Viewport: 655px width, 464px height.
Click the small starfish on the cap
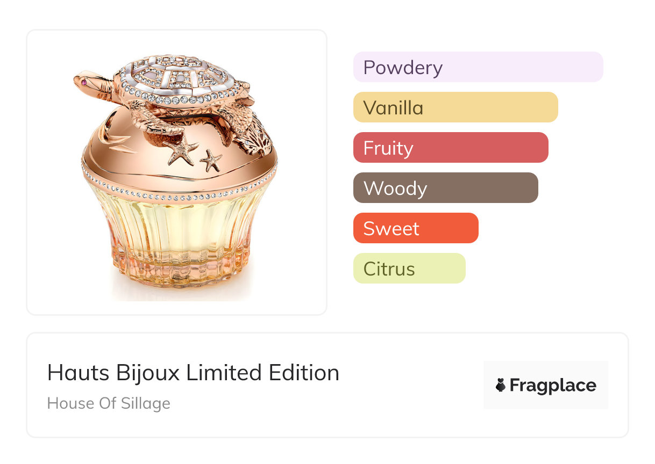pos(211,160)
